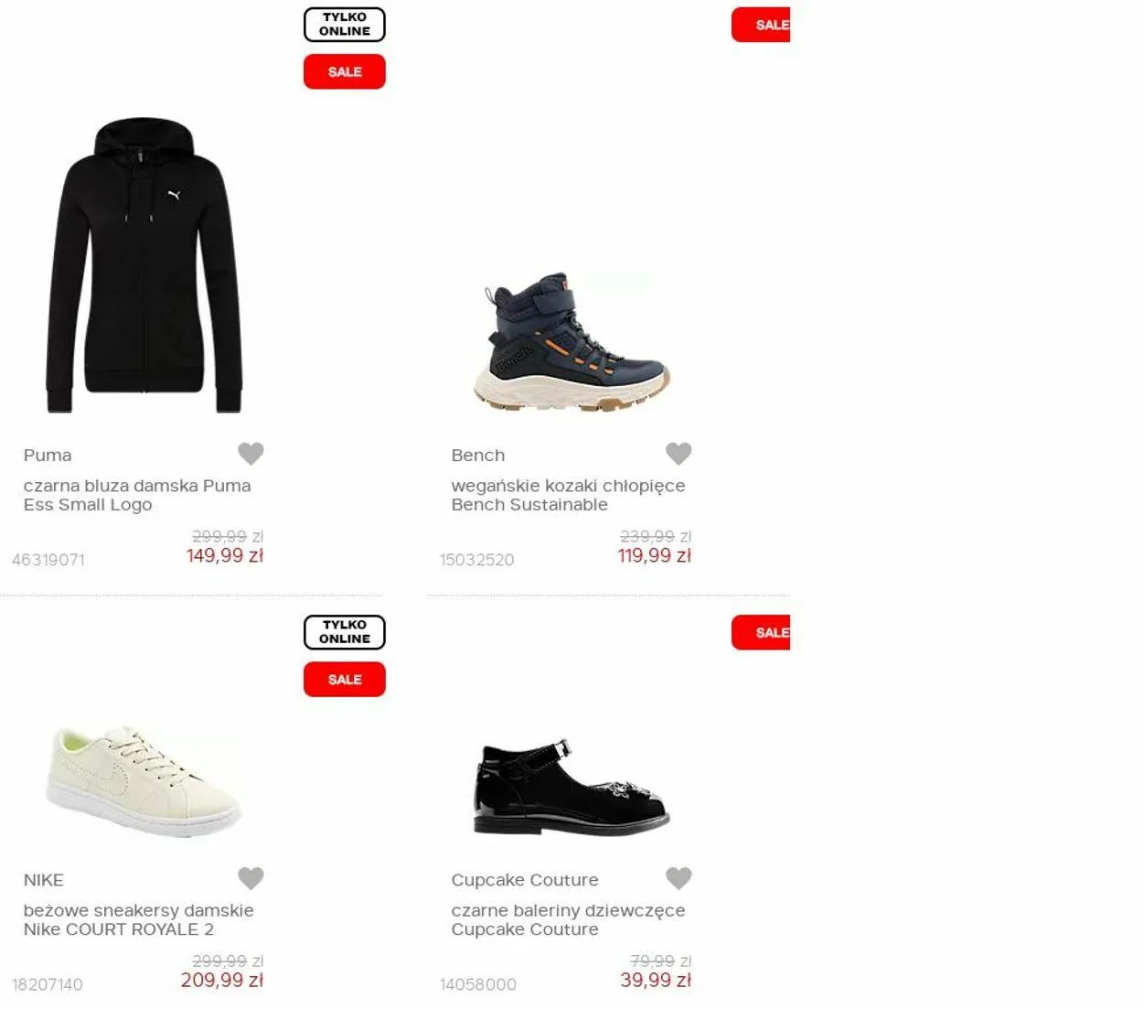
Task: Favorite the Bench boots with heart icon
Action: (678, 453)
